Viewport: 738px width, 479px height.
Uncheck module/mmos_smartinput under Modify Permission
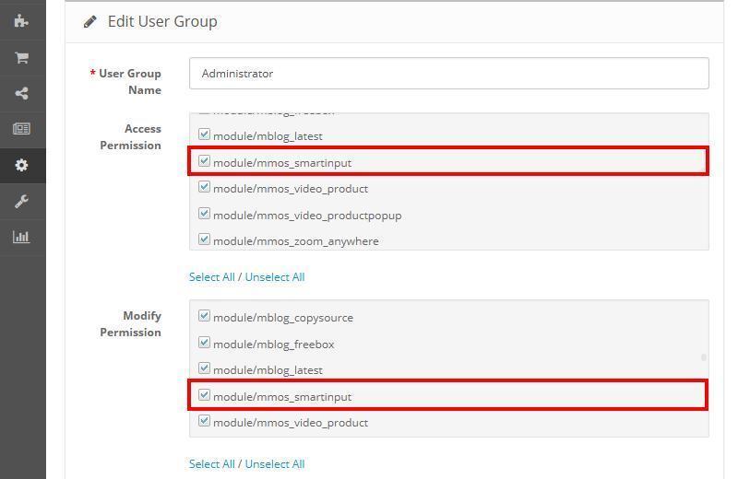[205, 395]
